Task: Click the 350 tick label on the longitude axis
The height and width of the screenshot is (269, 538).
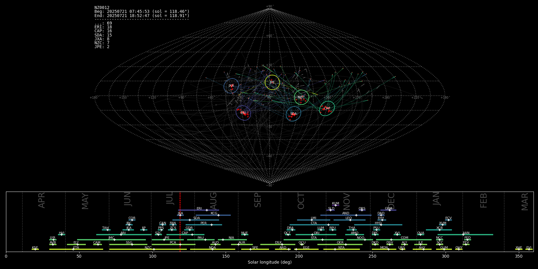Action: click(x=519, y=256)
